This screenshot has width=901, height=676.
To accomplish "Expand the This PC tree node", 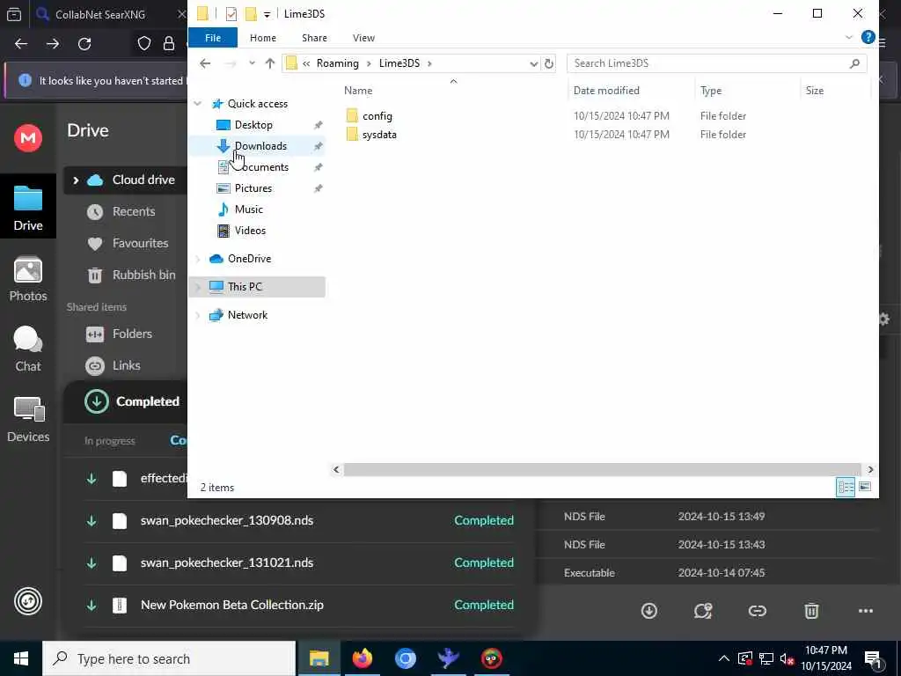I will coord(198,287).
